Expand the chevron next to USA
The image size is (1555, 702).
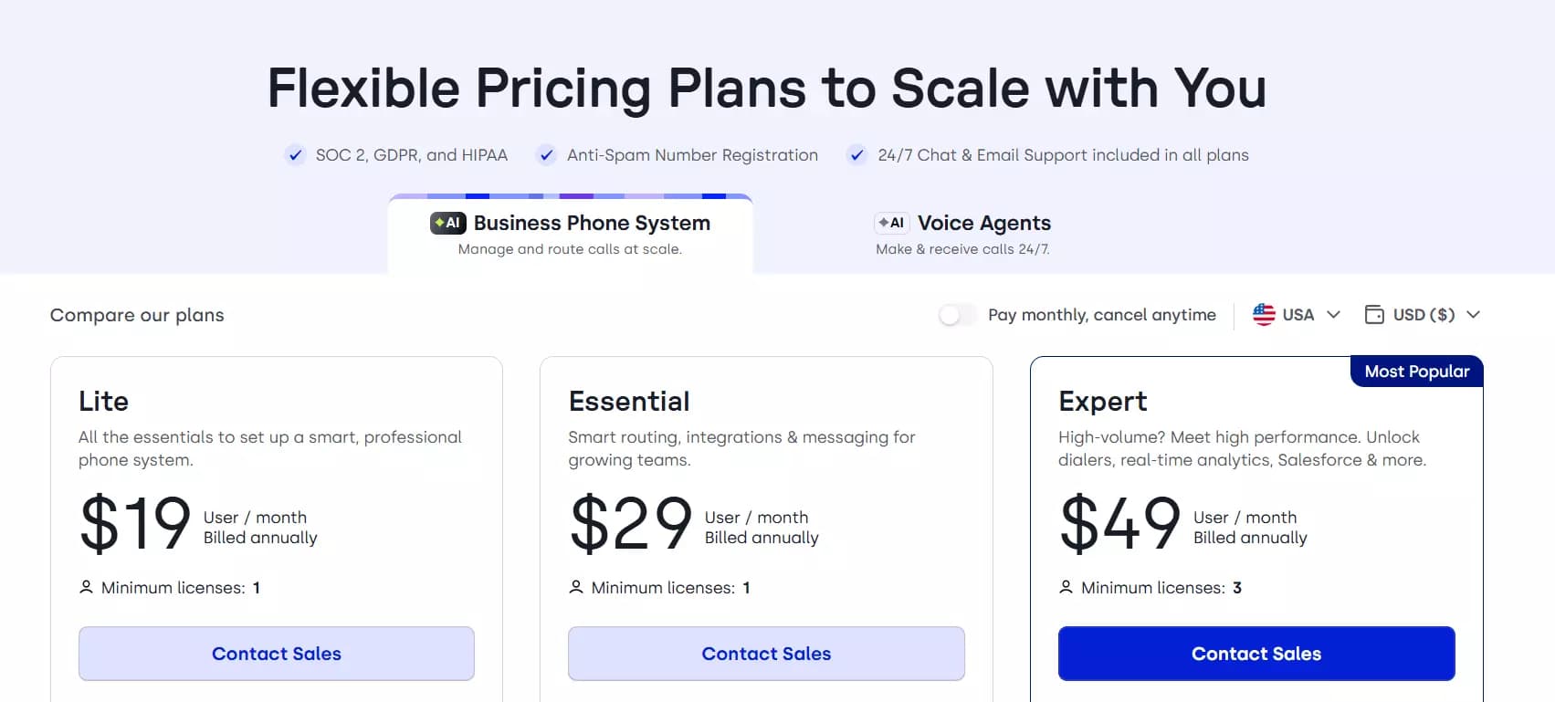pyautogui.click(x=1335, y=314)
